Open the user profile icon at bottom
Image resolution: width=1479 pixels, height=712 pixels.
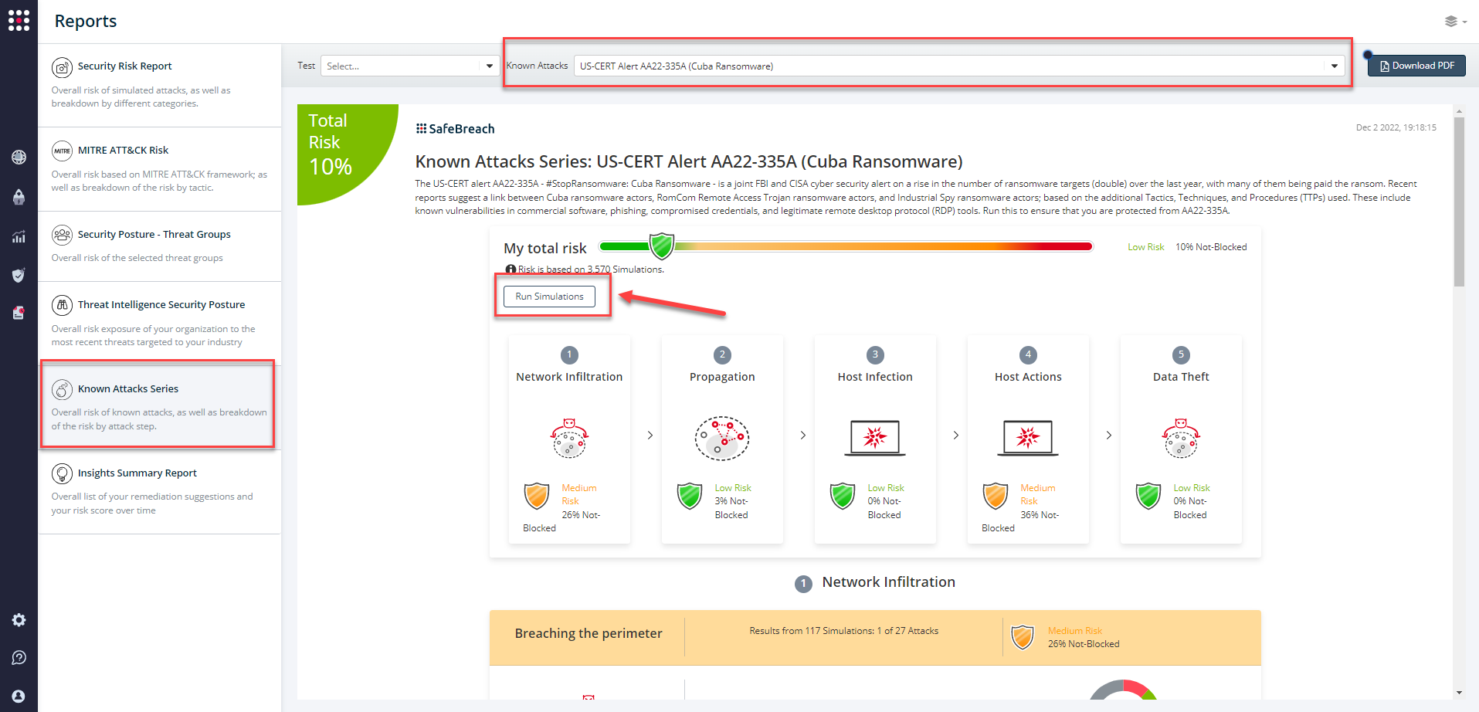click(19, 693)
